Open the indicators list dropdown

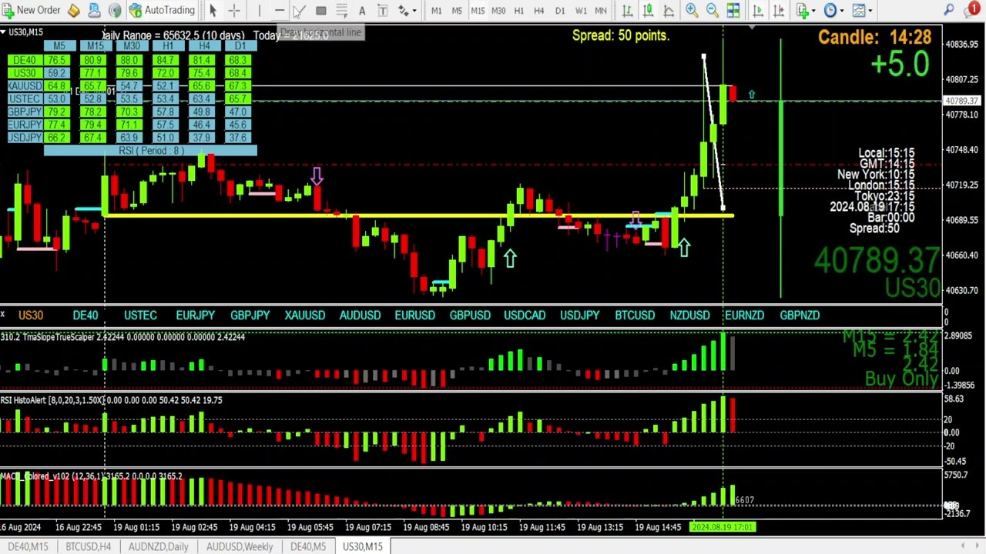807,10
